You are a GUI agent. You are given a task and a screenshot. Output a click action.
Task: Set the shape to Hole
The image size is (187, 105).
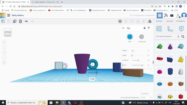[x=141, y=37]
